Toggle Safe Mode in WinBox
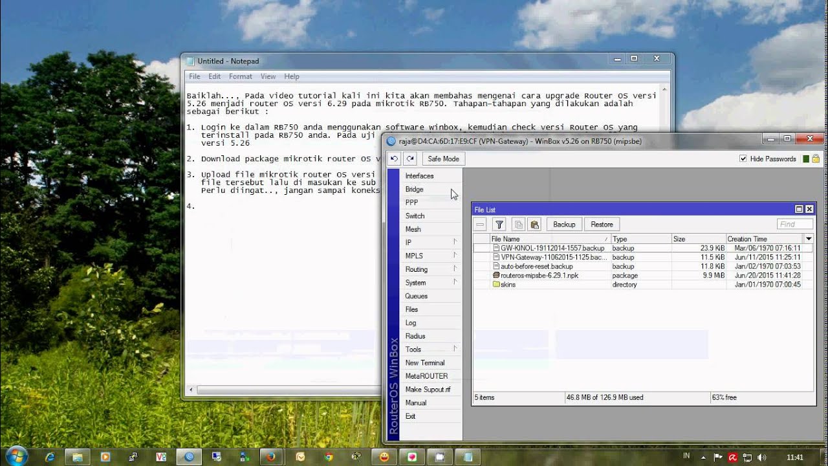 pyautogui.click(x=443, y=159)
